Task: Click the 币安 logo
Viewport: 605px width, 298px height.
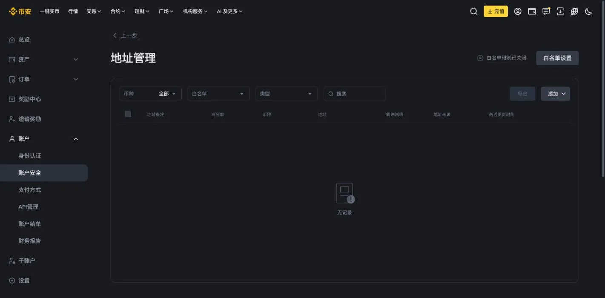Action: point(20,11)
